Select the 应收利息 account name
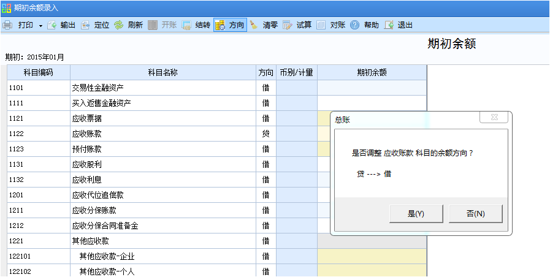The width and height of the screenshot is (550, 277). [86, 180]
